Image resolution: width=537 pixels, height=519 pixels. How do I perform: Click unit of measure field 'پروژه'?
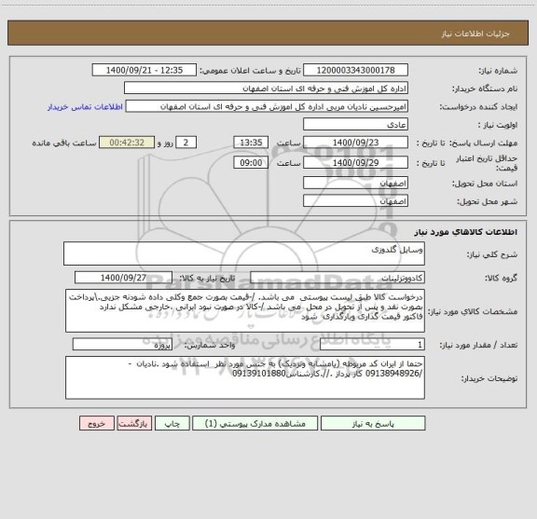(x=122, y=345)
